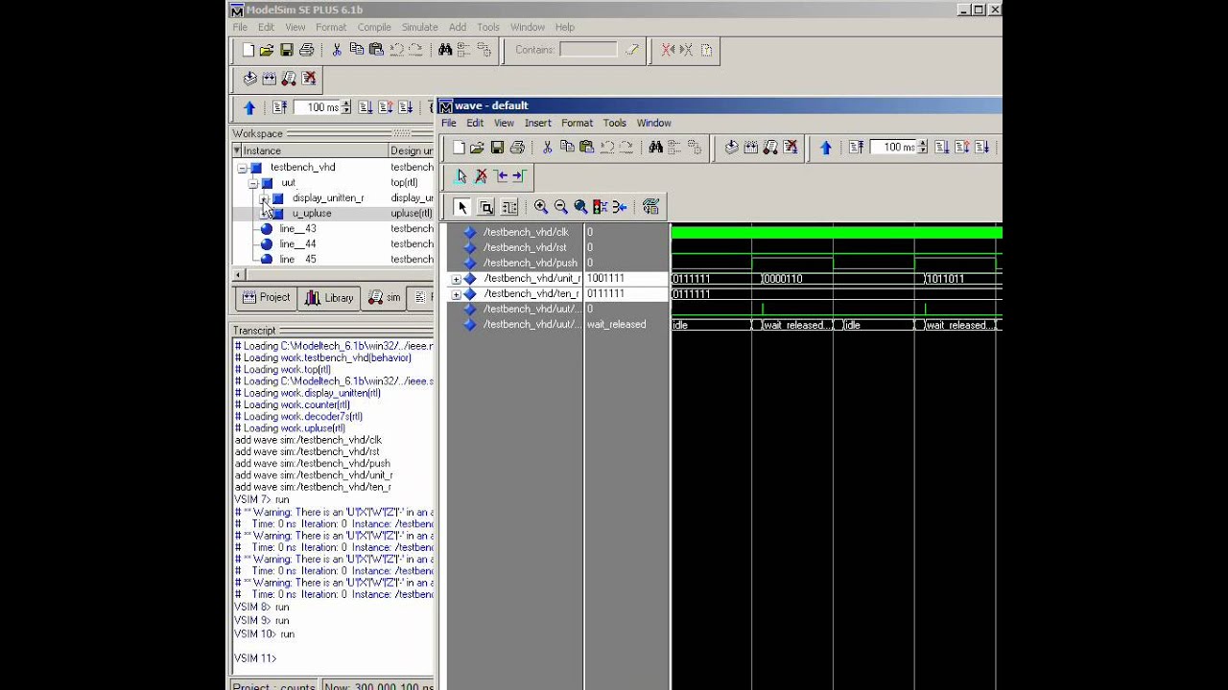This screenshot has height=690, width=1228.
Task: Click the Contains search field
Action: click(588, 50)
